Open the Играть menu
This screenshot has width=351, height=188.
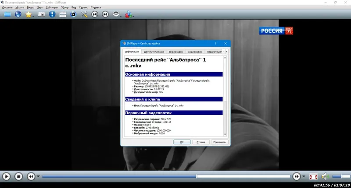[20, 7]
